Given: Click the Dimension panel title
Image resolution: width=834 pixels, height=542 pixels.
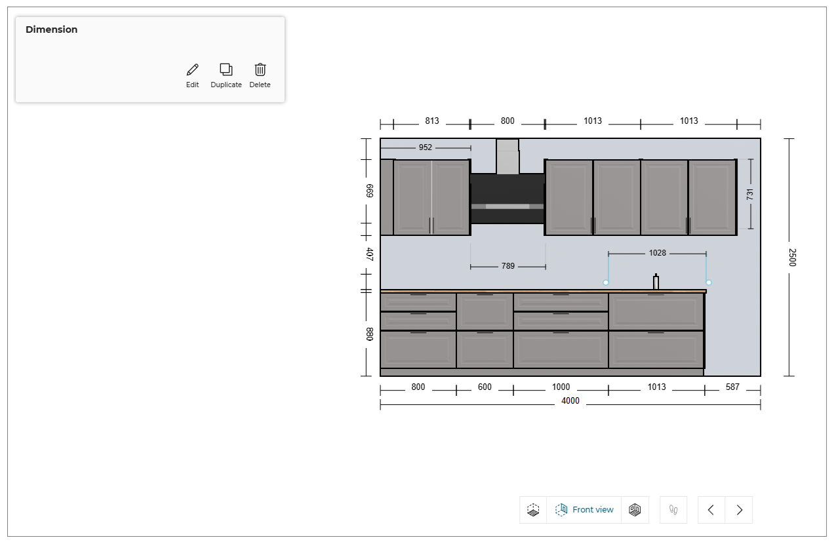Looking at the screenshot, I should click(x=52, y=29).
